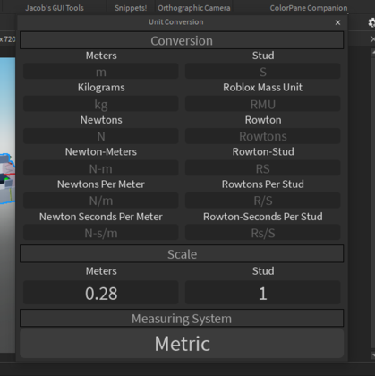The width and height of the screenshot is (375, 376).
Task: Toggle the Metric measuring system button
Action: click(x=182, y=343)
